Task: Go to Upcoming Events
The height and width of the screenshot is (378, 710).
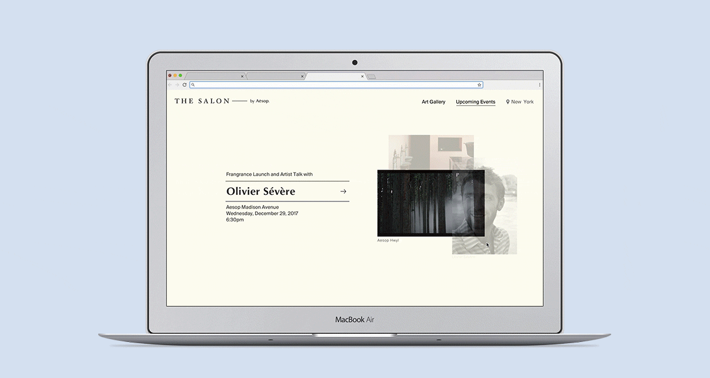Action: tap(475, 102)
